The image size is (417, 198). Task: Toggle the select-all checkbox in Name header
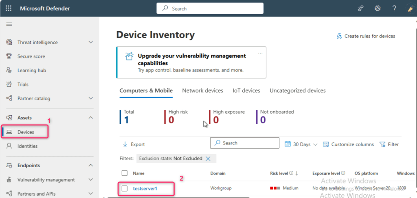point(125,173)
